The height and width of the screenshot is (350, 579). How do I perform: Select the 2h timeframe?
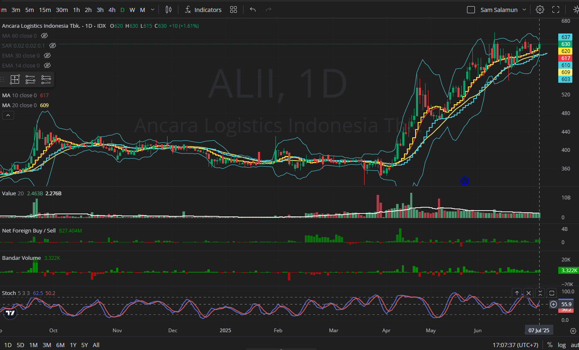pos(88,10)
